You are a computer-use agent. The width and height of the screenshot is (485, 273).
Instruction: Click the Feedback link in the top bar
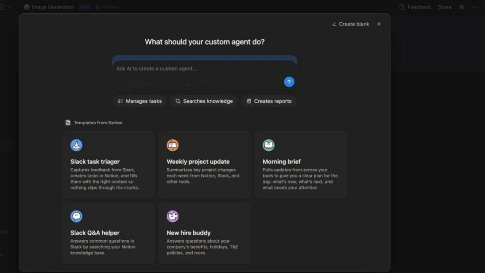click(415, 7)
